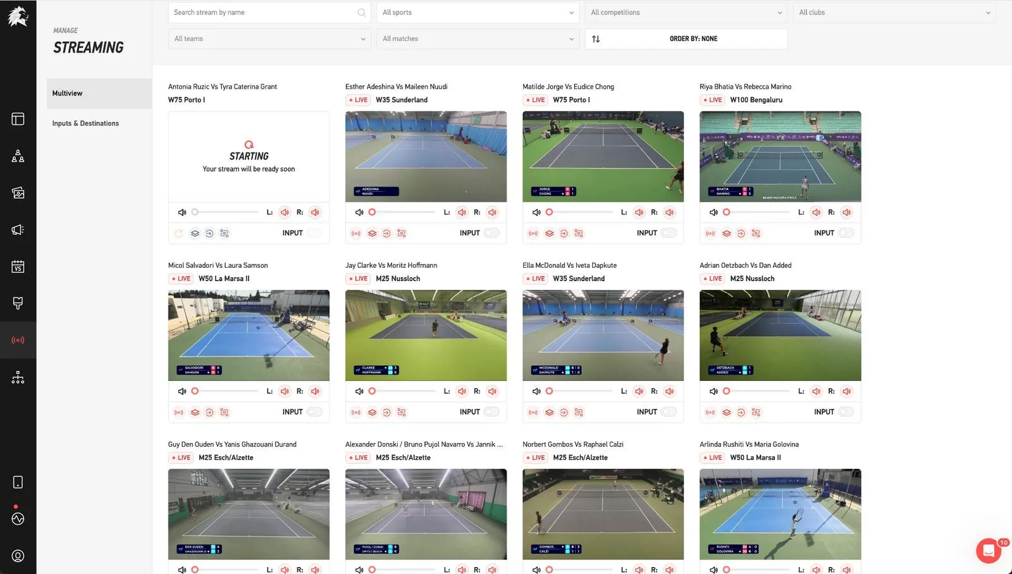Mute left channel for Esther Adeshina stream
The width and height of the screenshot is (1012, 574).
click(462, 213)
